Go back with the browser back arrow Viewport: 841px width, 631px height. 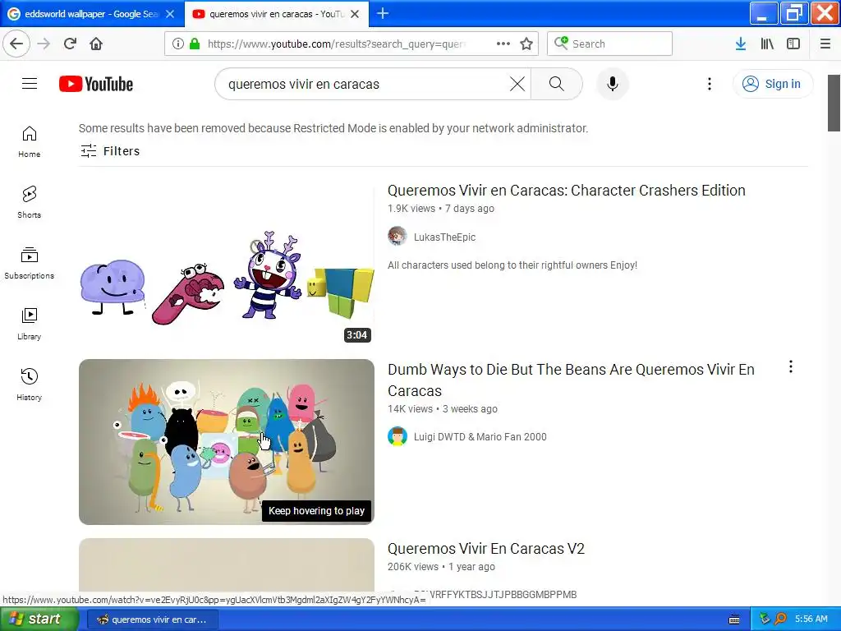(16, 44)
